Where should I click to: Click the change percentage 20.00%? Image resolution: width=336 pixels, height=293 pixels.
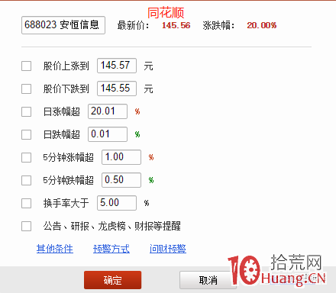pyautogui.click(x=262, y=25)
